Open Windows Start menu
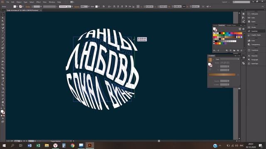The width and height of the screenshot is (266, 149). coord(4,145)
